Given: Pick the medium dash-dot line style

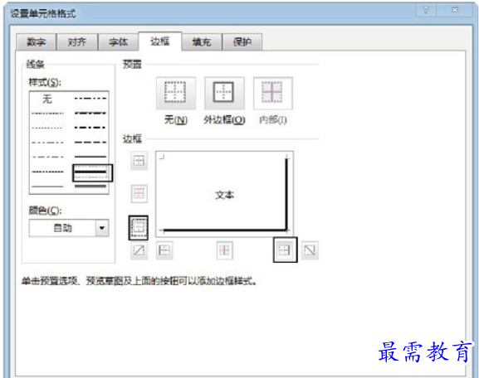Looking at the screenshot, I should tap(90, 128).
